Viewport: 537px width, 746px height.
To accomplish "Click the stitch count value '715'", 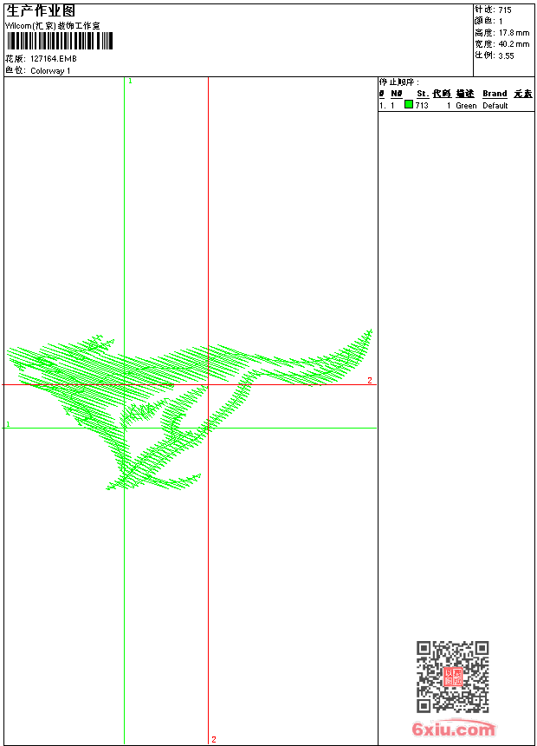I will click(505, 10).
